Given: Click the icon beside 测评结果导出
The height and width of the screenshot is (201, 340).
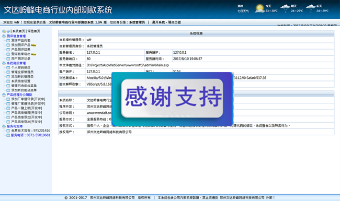Looking at the screenshot, I should (x=8, y=54).
